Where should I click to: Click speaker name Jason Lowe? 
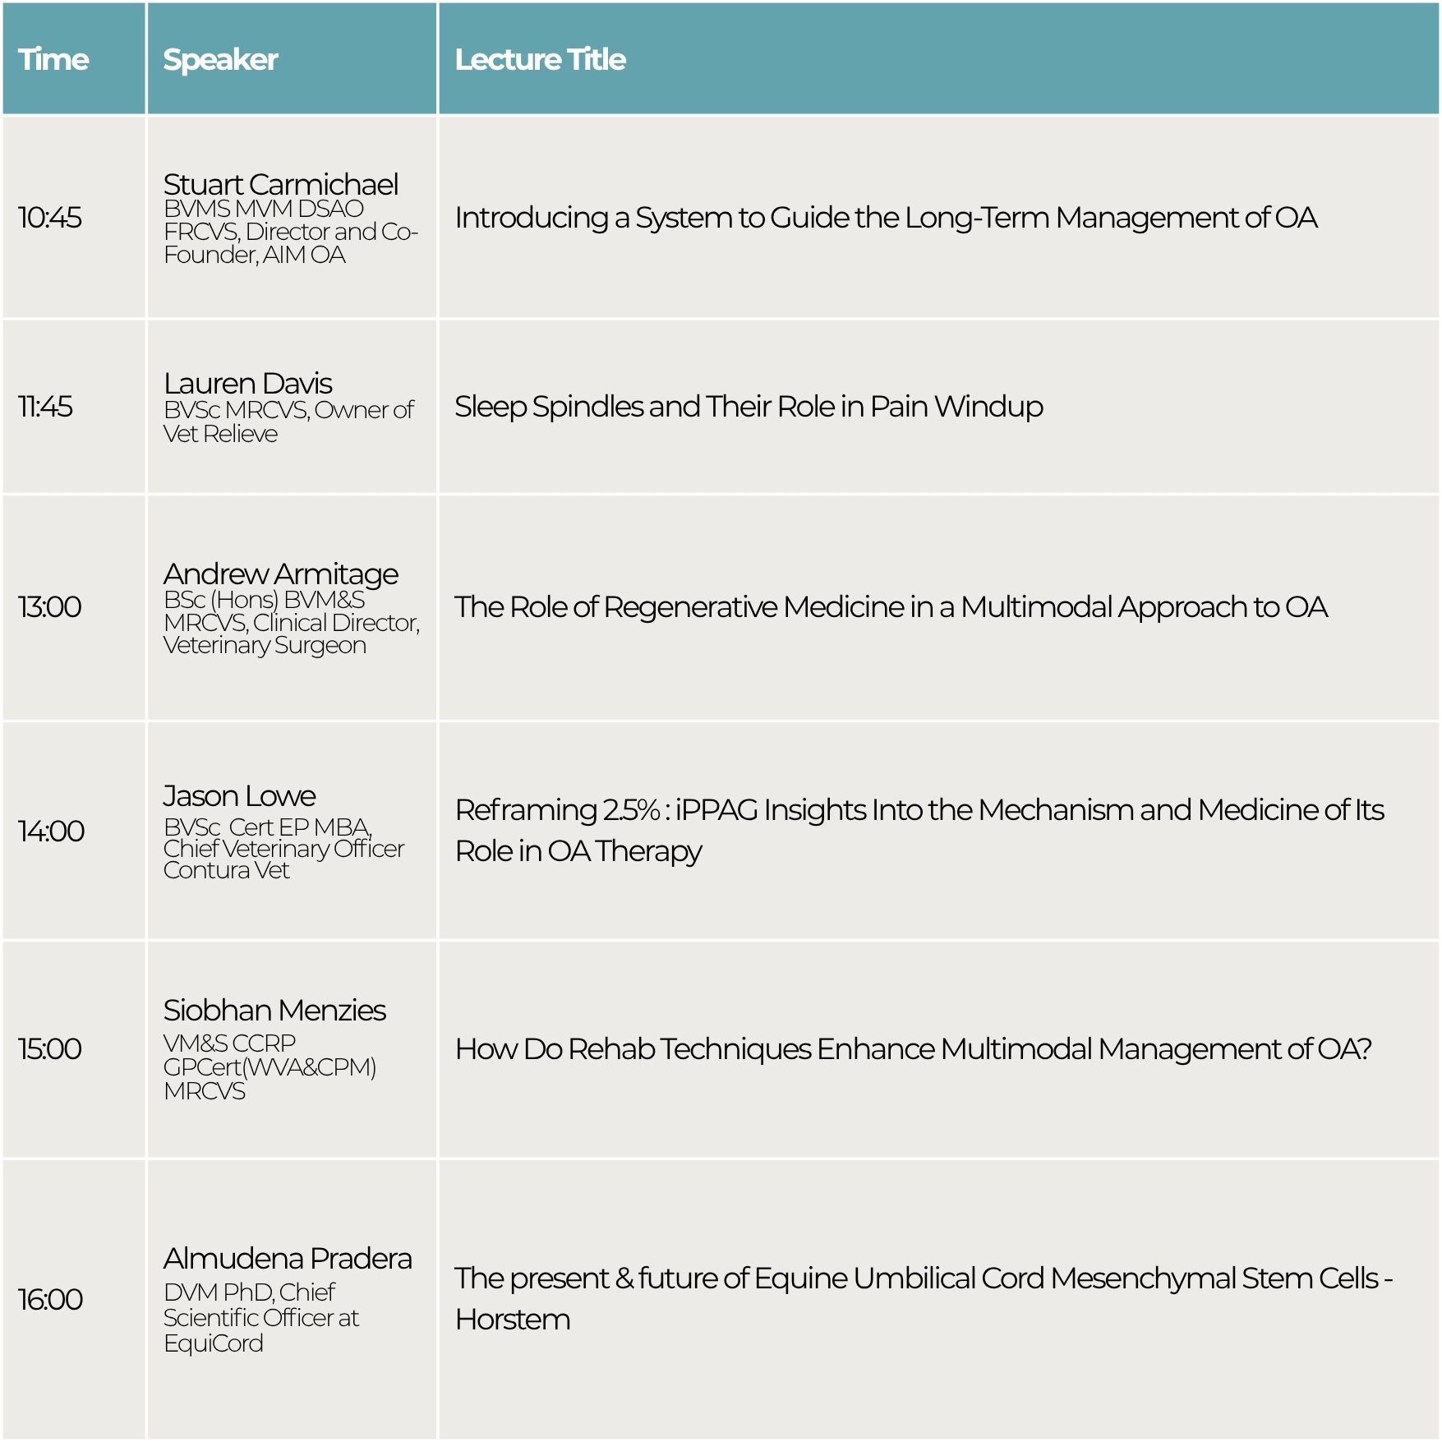(239, 795)
